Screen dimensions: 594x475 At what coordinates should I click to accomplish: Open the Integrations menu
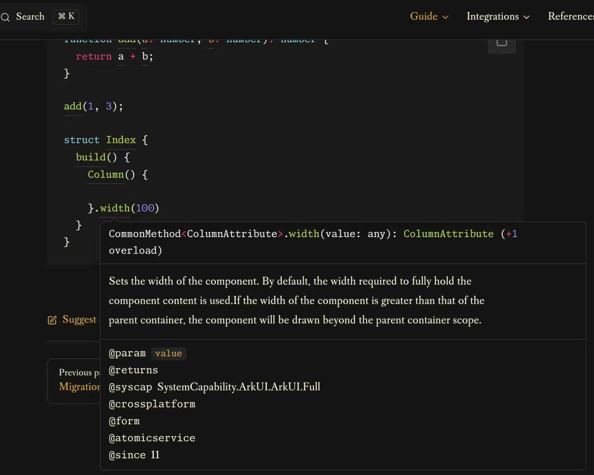(498, 16)
